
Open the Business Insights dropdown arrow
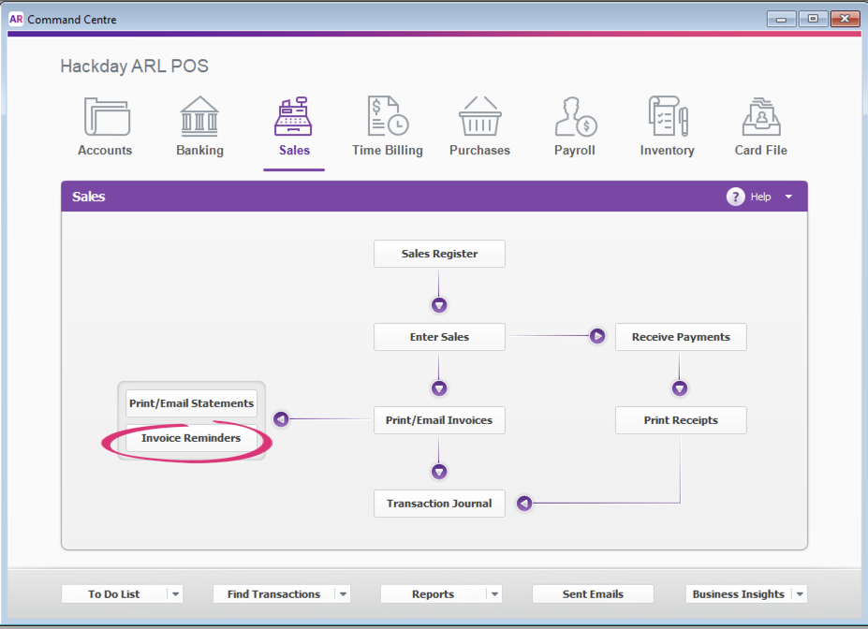[799, 594]
